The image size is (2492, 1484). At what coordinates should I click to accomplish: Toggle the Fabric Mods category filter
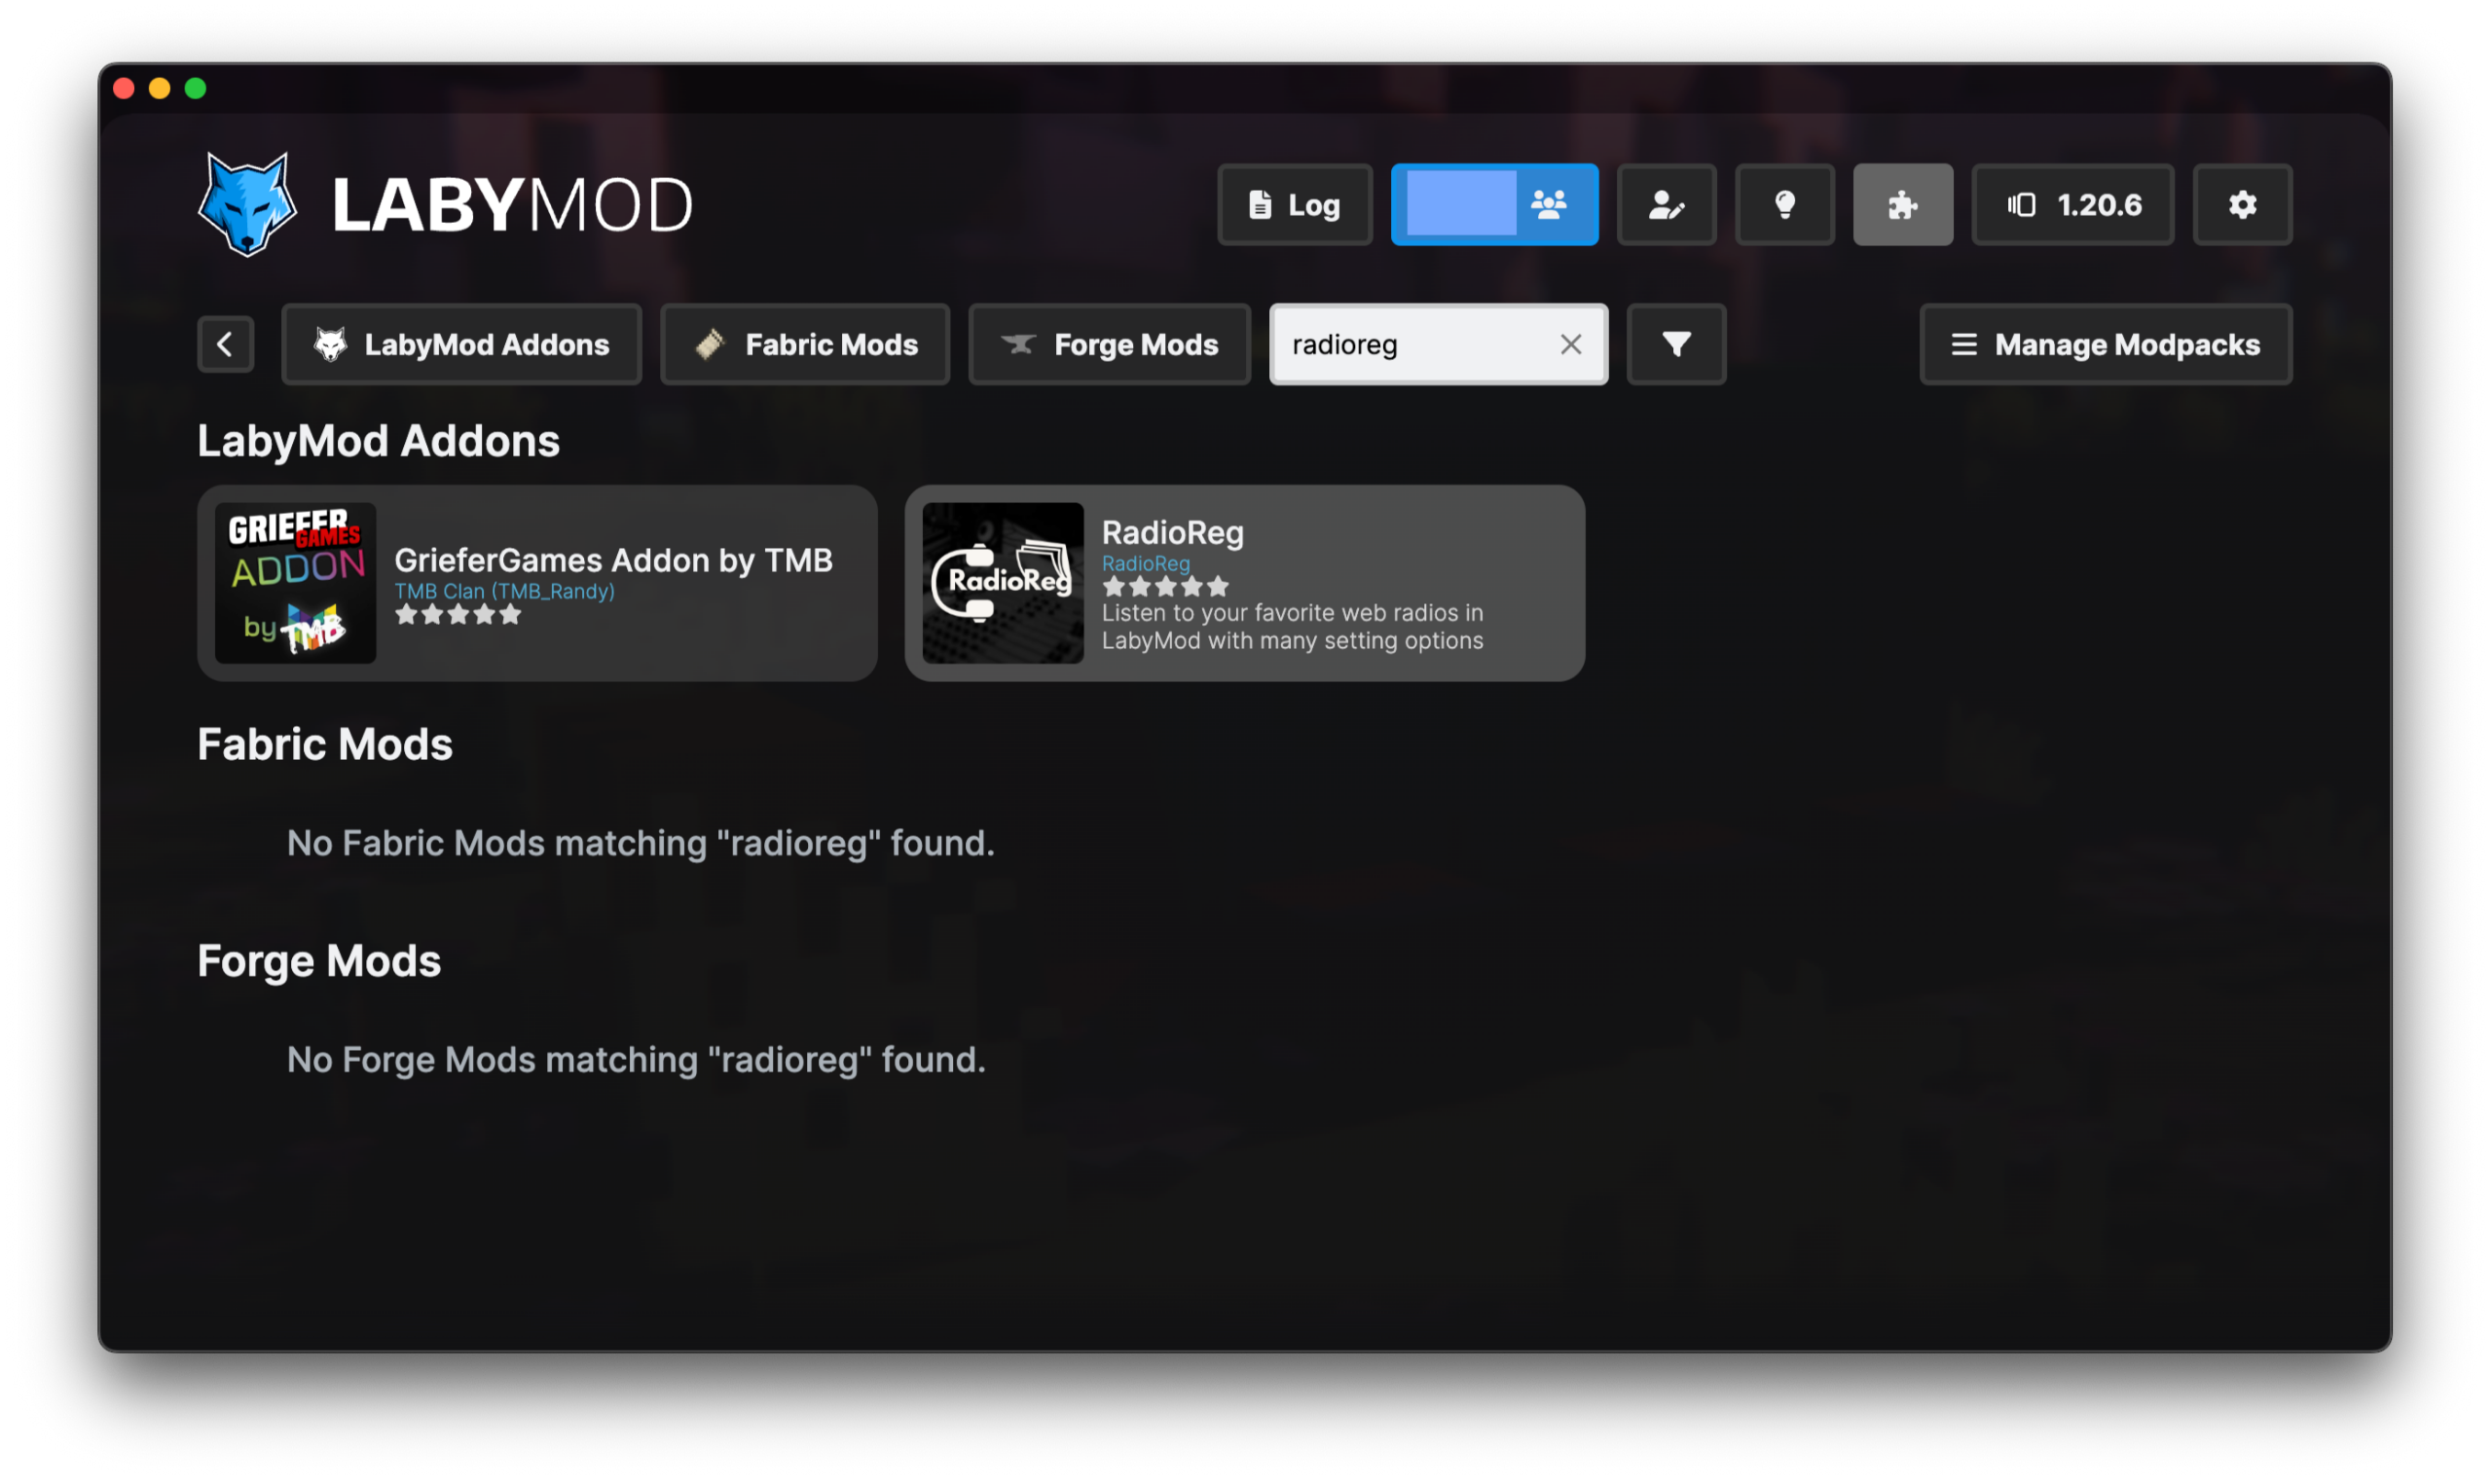tap(804, 344)
